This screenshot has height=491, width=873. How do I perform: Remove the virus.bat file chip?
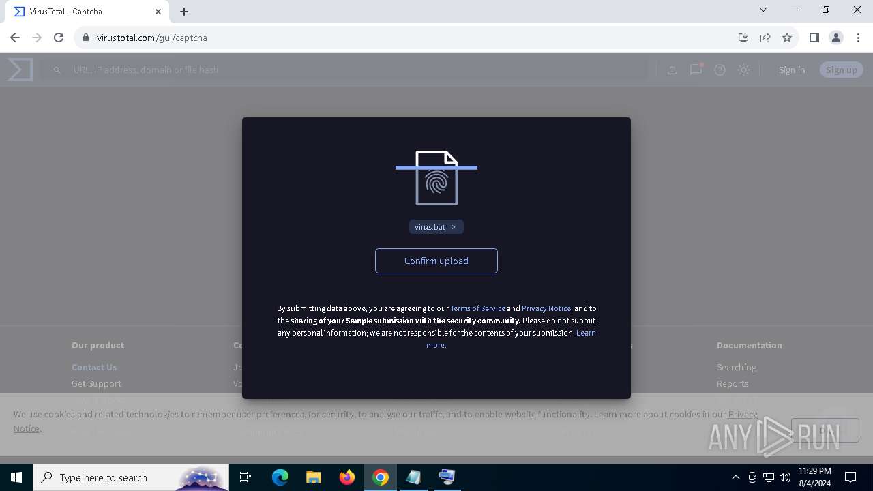pyautogui.click(x=454, y=227)
